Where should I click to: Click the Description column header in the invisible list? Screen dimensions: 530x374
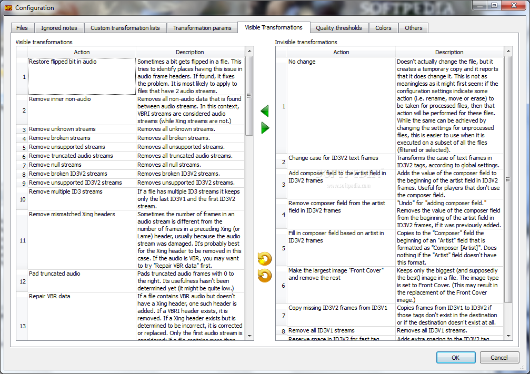(x=449, y=52)
